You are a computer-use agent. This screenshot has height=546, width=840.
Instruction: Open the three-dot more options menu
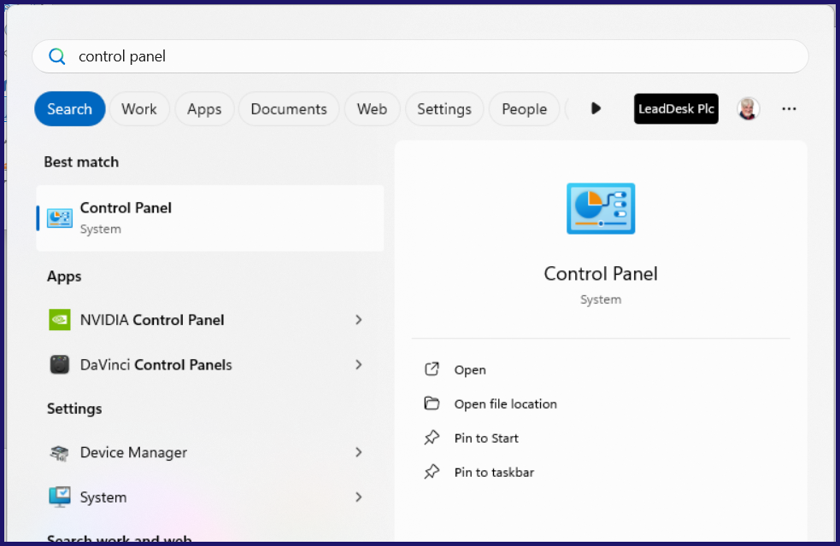click(789, 108)
